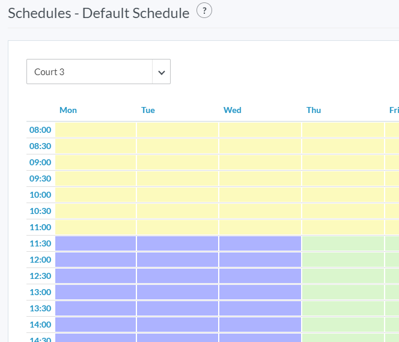This screenshot has height=342, width=399.
Task: Pick the purple Monday 11:30 slot
Action: click(x=96, y=243)
